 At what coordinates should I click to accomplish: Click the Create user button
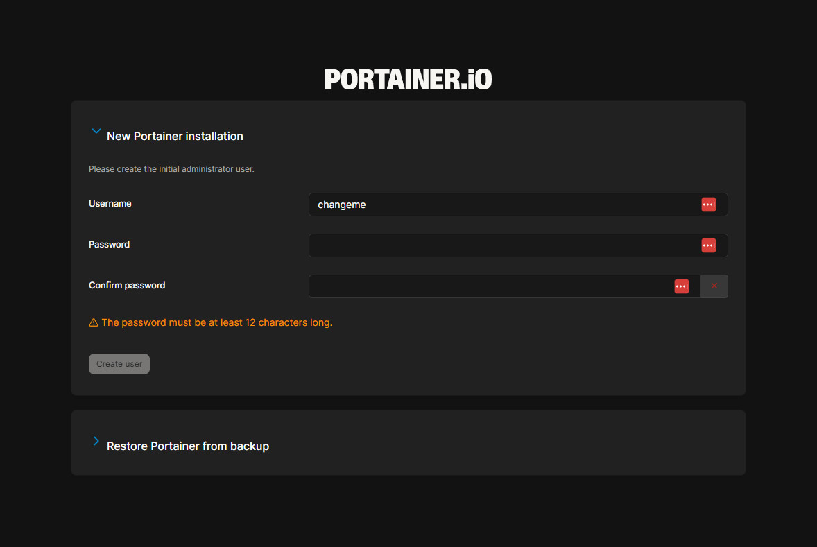click(119, 363)
